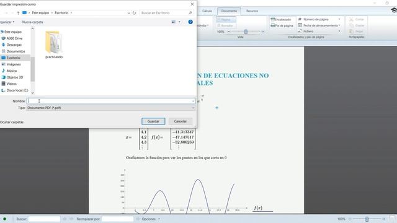Switch to the Recursos ribbon tab
Image resolution: width=397 pixels, height=223 pixels.
[252, 11]
